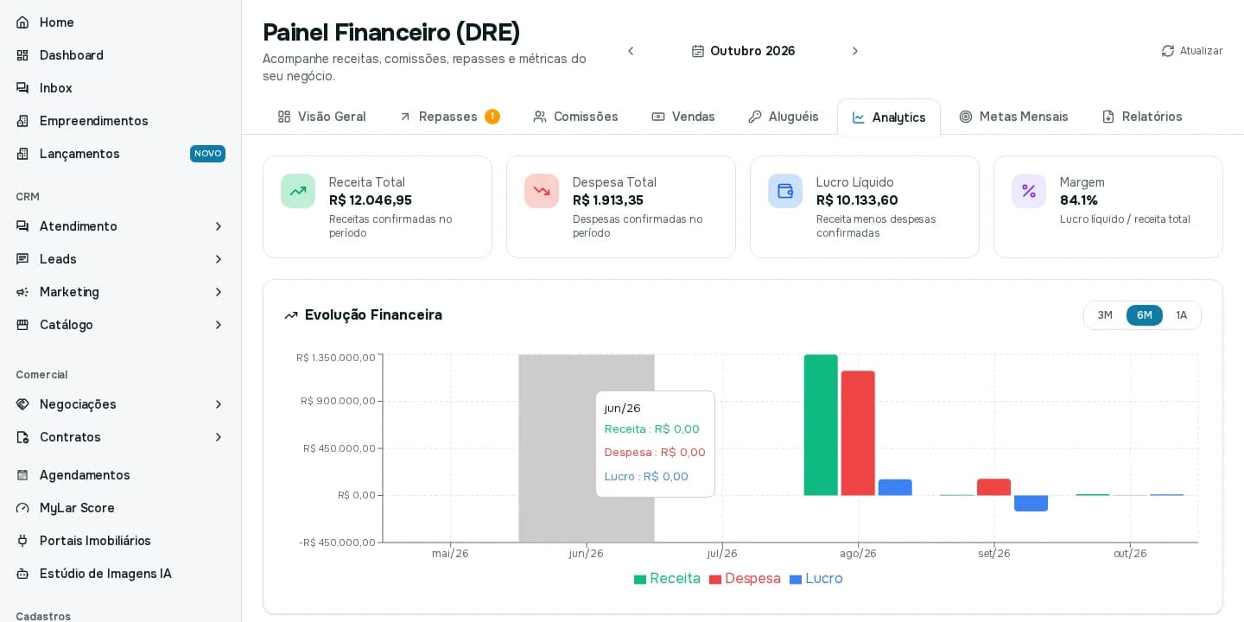Expand the Atendimento submenu

(x=120, y=226)
